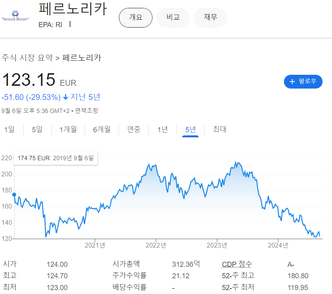
Task: Click the 주가수익률 value 21.12
Action: coord(181,276)
